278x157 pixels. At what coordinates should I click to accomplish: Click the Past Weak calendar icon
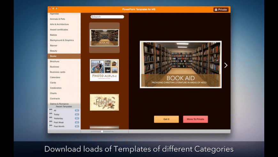coord(51,122)
